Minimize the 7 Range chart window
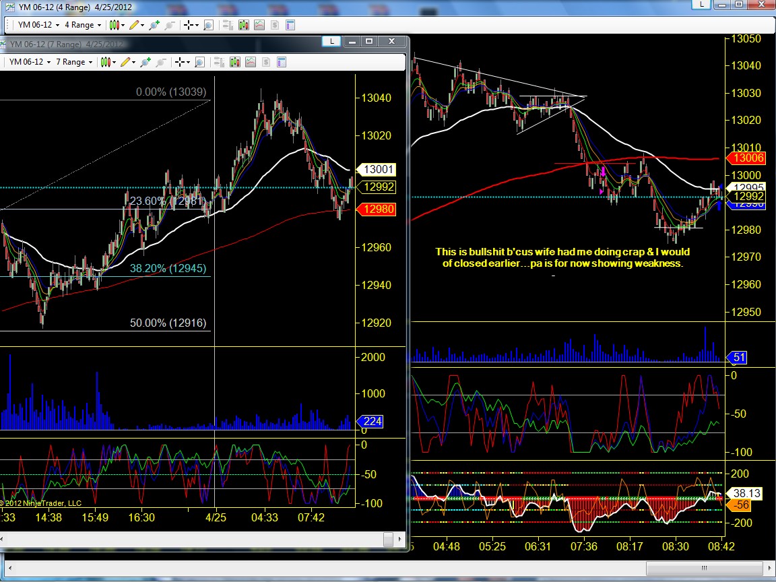776x582 pixels. [352, 41]
